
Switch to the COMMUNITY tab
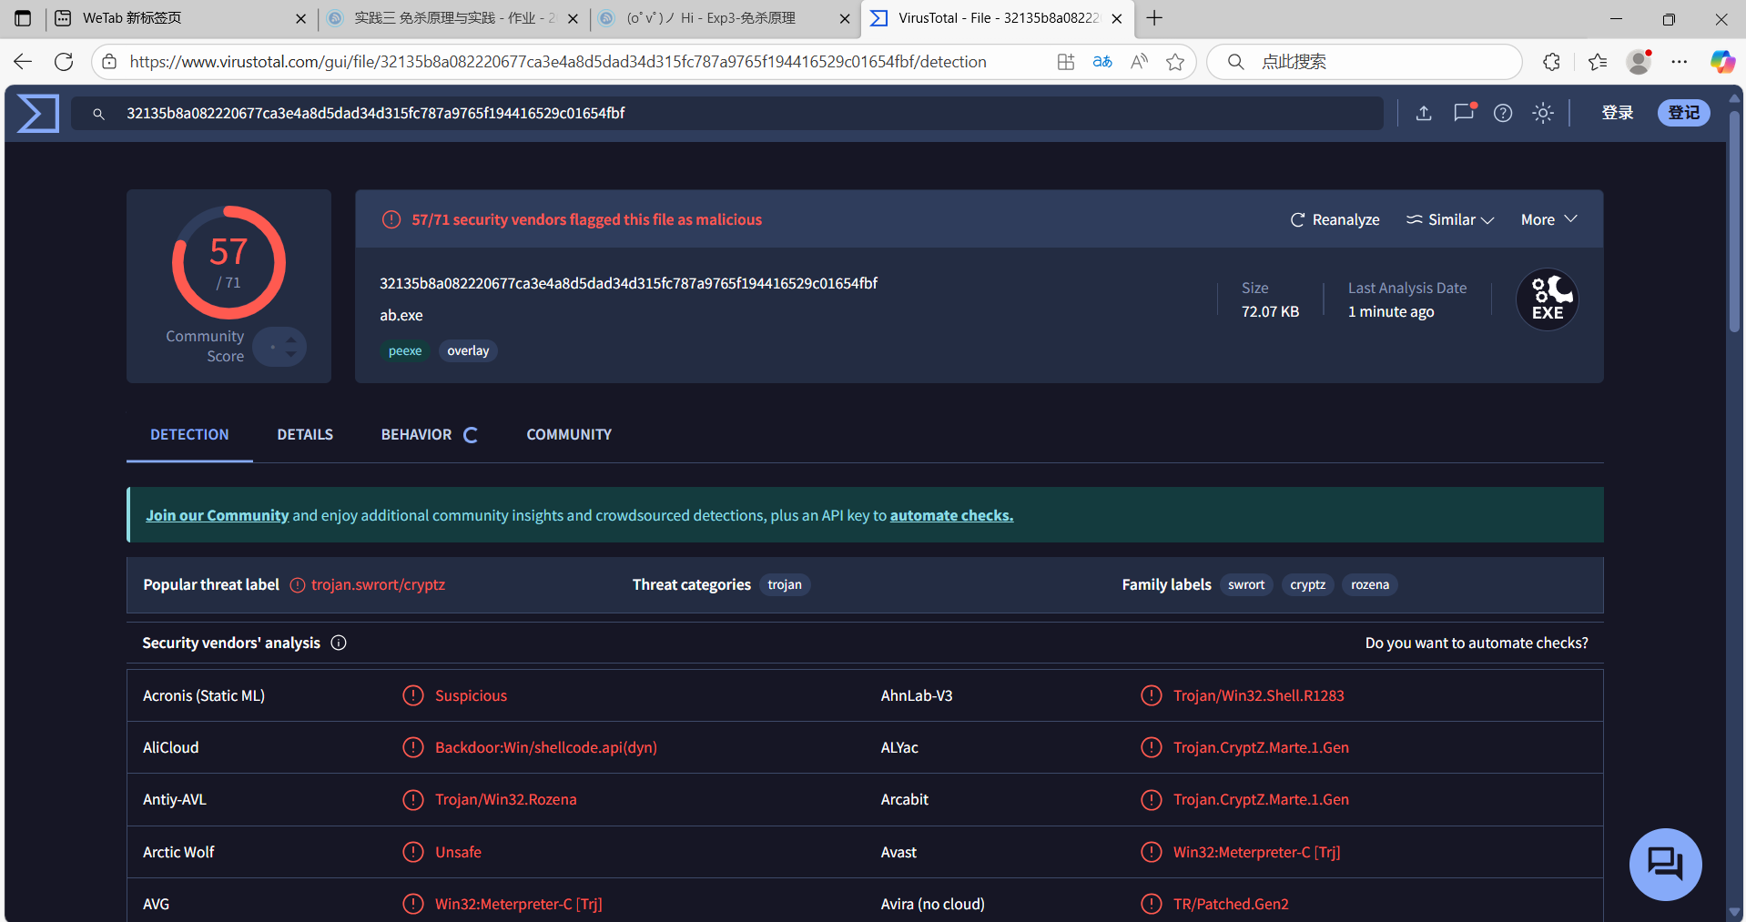click(x=569, y=434)
